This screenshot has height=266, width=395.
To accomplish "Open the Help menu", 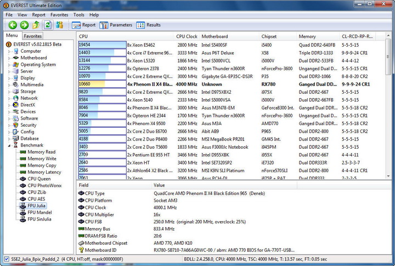I will coord(94,15).
